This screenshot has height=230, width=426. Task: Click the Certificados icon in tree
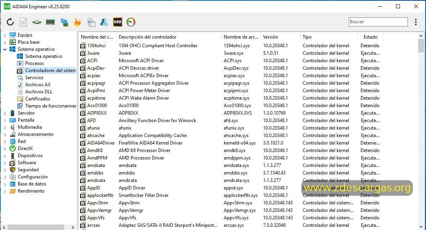coord(20,99)
